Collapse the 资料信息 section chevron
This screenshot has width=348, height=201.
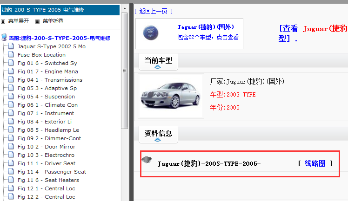pyautogui.click(x=158, y=139)
